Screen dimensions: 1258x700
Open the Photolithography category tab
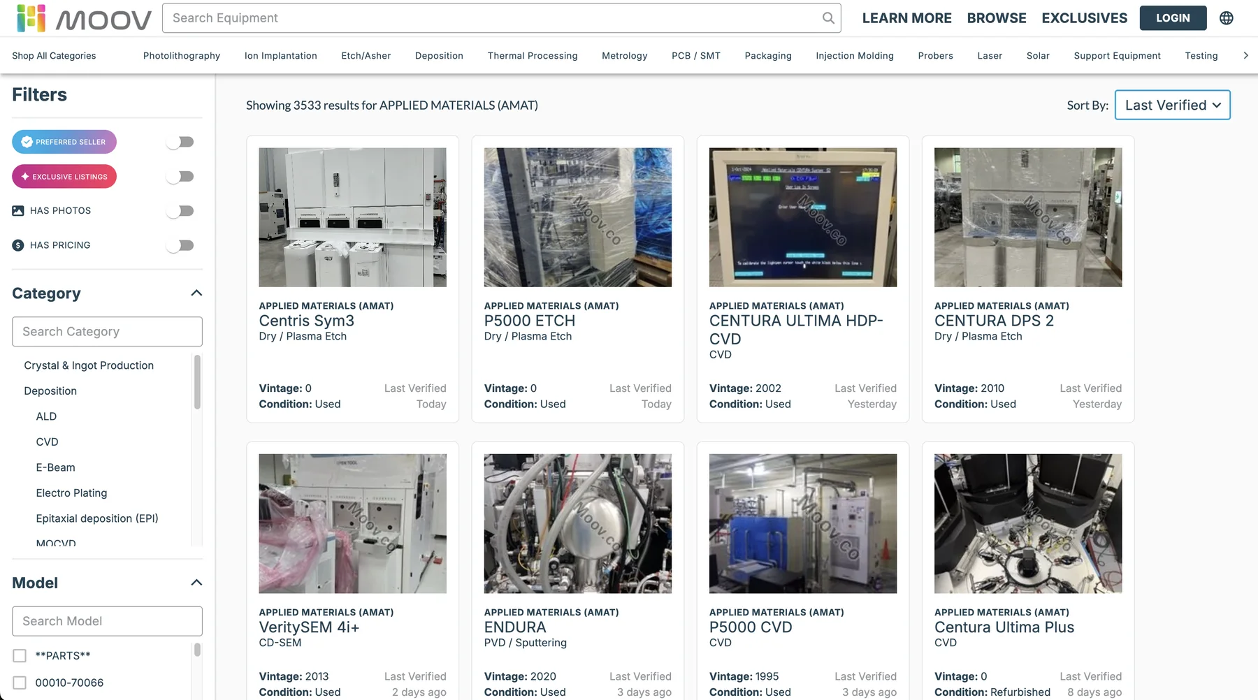(x=182, y=56)
